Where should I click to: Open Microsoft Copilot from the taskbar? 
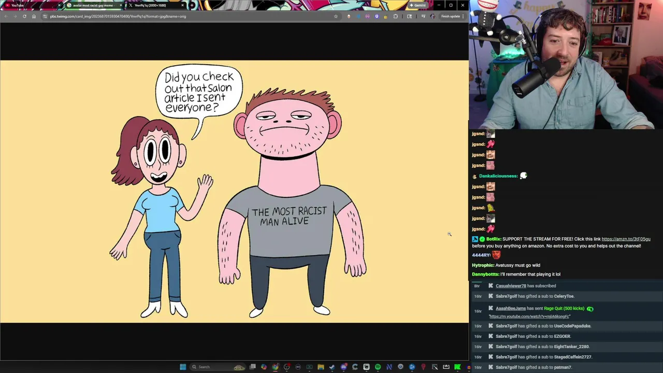point(264,367)
